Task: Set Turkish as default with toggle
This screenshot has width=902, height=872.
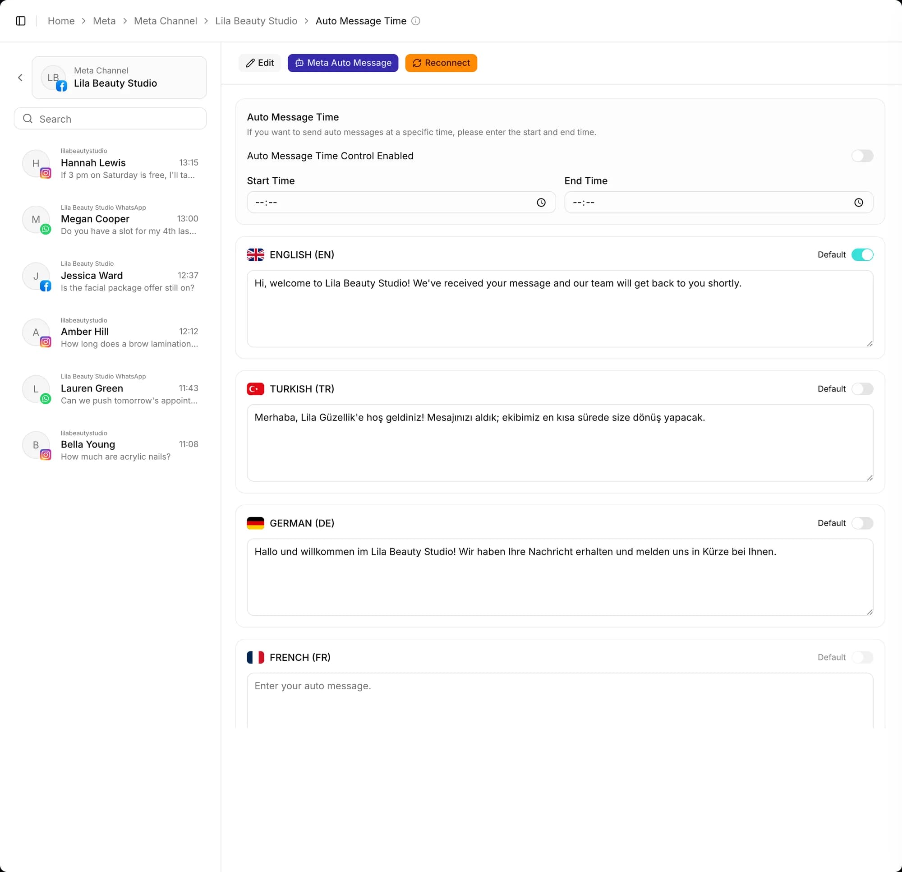Action: [862, 389]
